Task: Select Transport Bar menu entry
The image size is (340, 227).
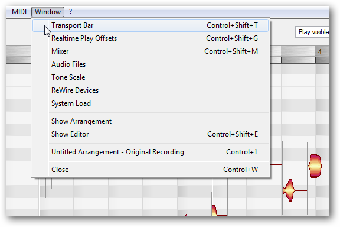Action: (x=151, y=25)
